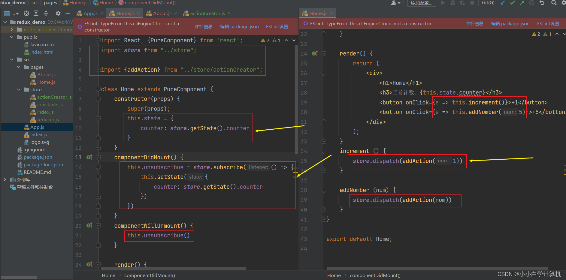Click override gutter icon at right pane render
This screenshot has width=566, height=280.
[315, 53]
